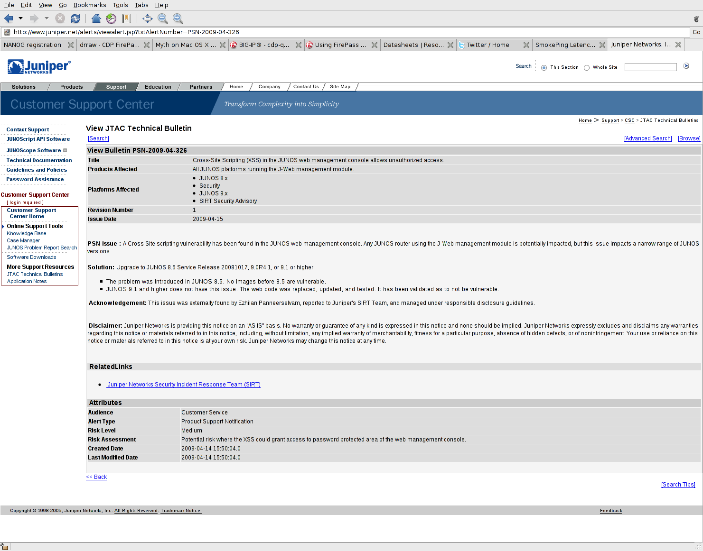
Task: Close the NANOG registration tab
Action: point(71,45)
